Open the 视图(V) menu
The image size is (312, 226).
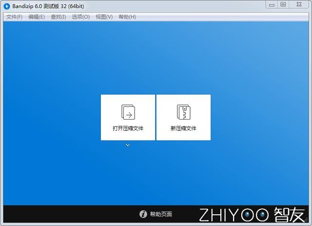click(x=104, y=17)
